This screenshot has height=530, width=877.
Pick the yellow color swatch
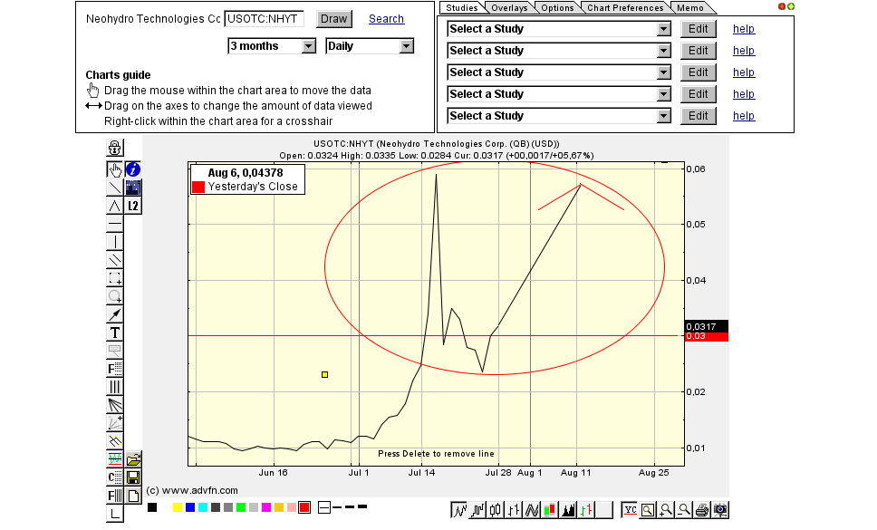click(178, 507)
